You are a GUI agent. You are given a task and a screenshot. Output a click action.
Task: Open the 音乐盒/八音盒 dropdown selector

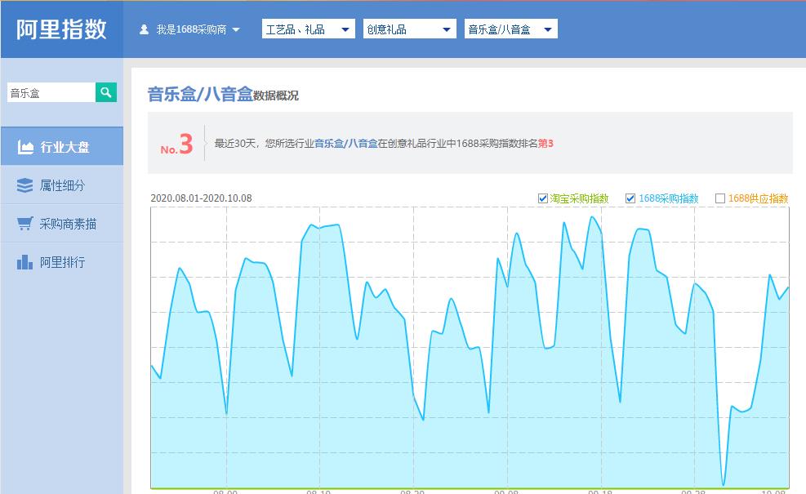510,28
